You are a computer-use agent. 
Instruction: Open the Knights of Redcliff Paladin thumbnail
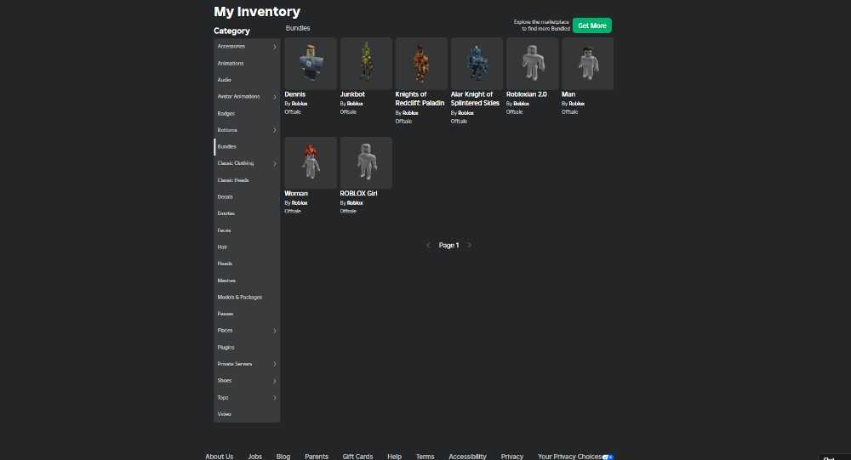click(x=421, y=64)
